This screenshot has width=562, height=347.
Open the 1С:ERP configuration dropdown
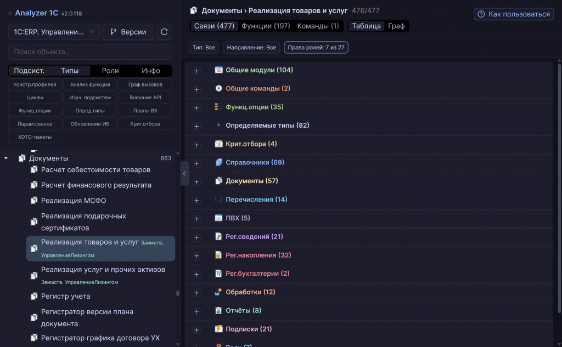[54, 32]
